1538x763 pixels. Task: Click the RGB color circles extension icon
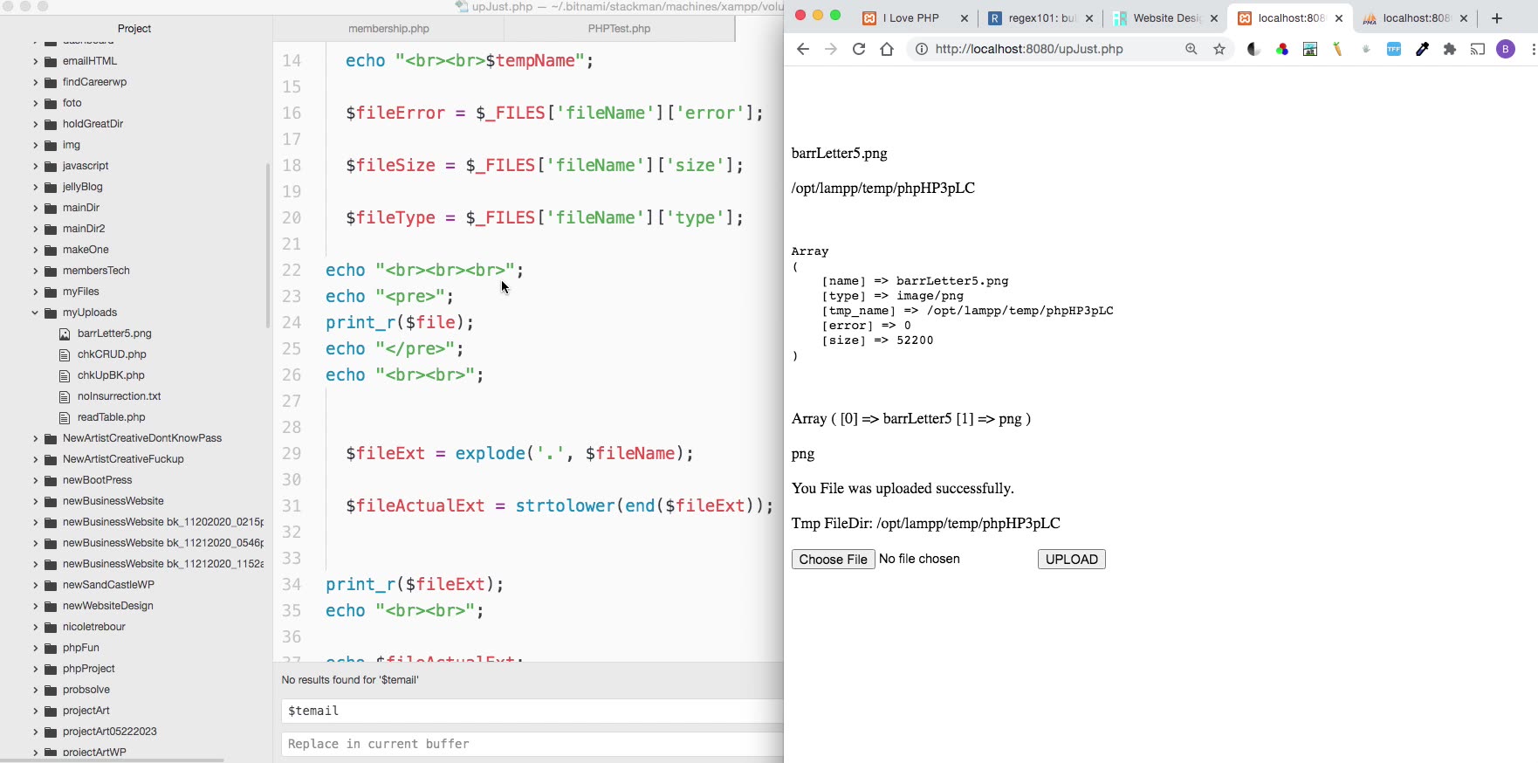[1282, 49]
